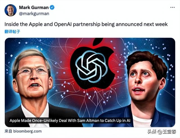Click the 头条 @王堂春 watermark
This screenshot has width=180, height=138.
click(162, 132)
